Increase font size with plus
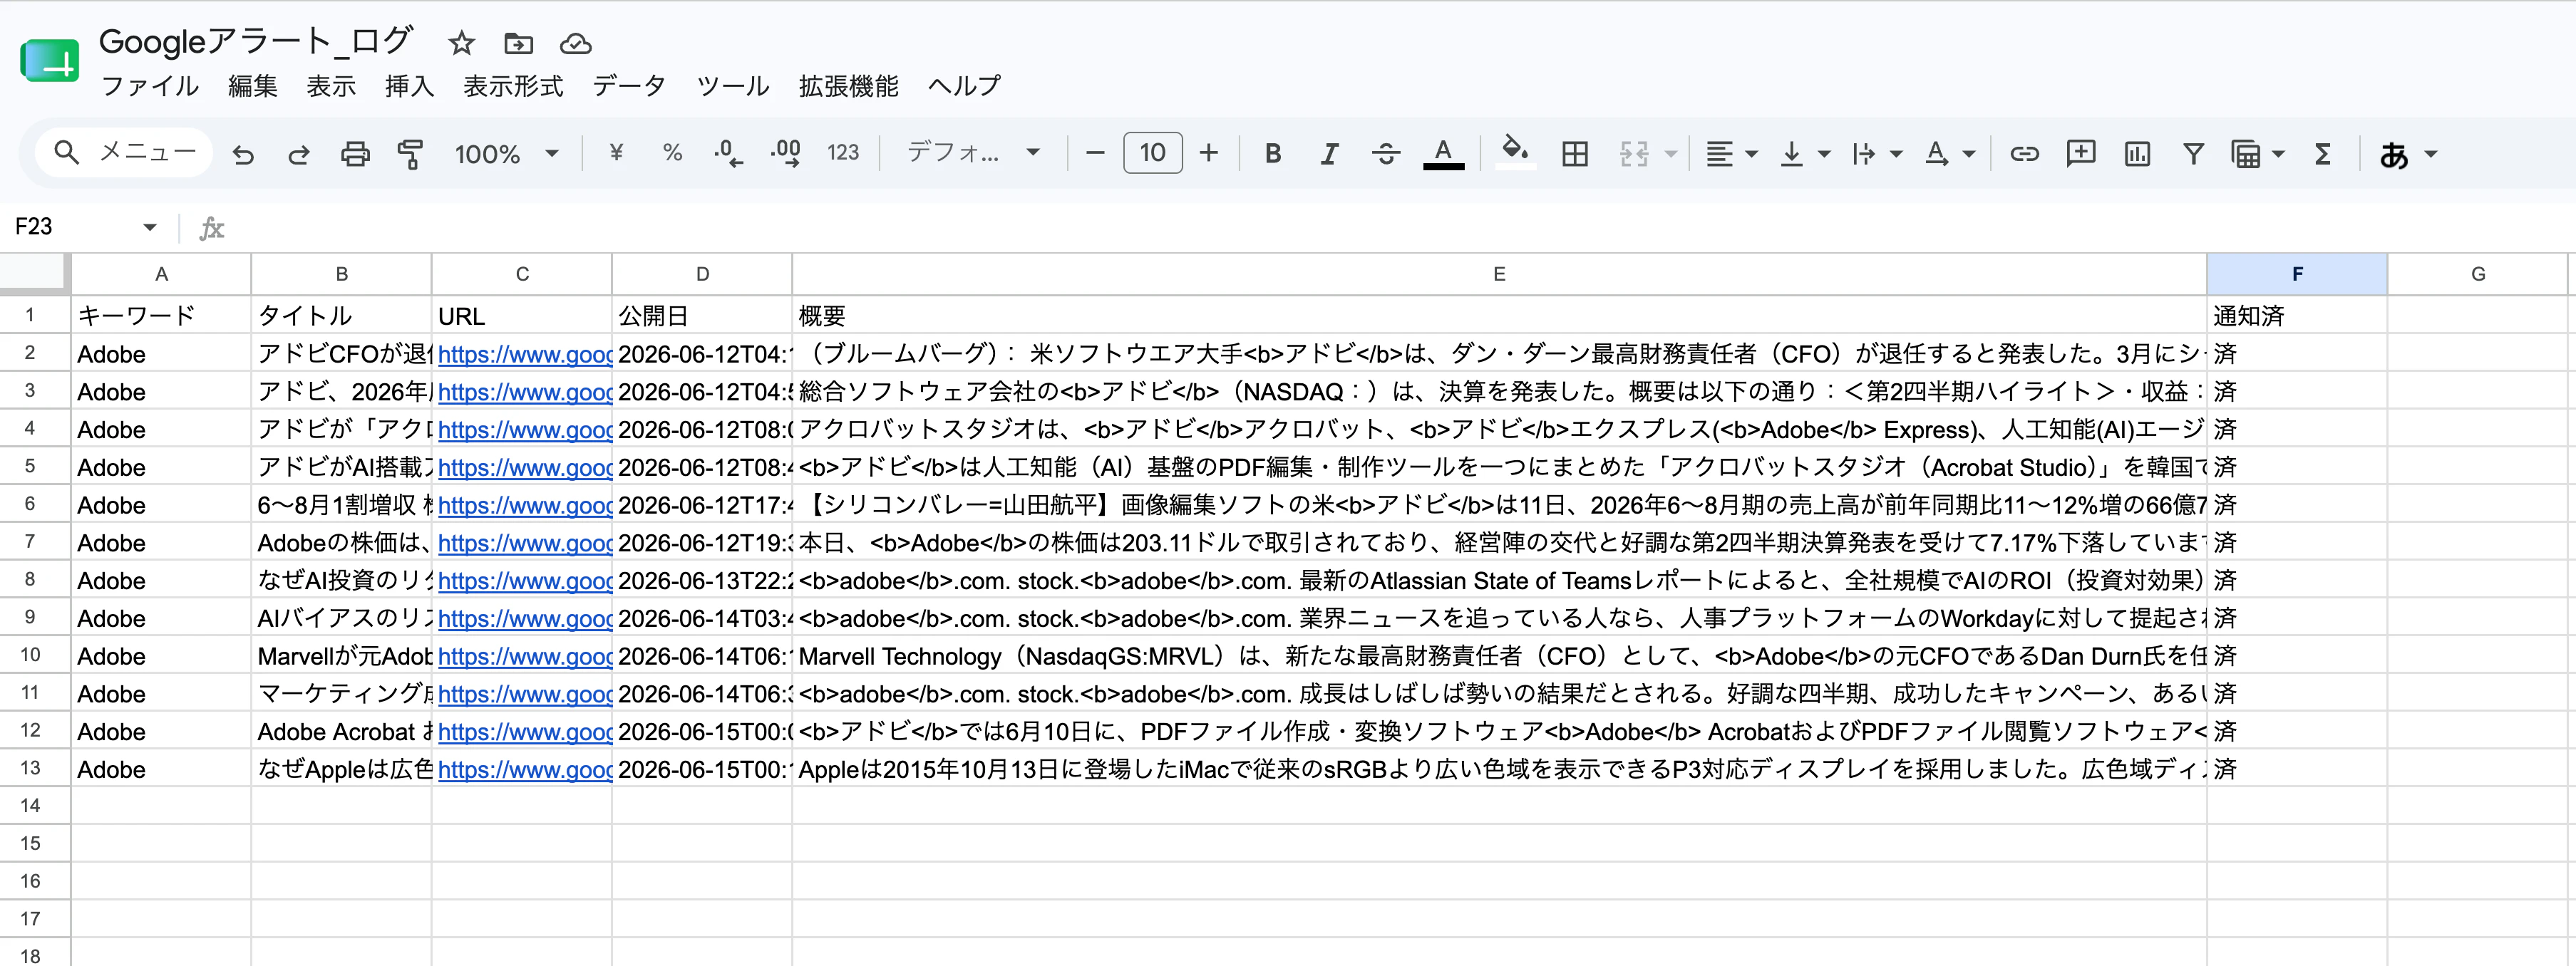 pos(1208,153)
